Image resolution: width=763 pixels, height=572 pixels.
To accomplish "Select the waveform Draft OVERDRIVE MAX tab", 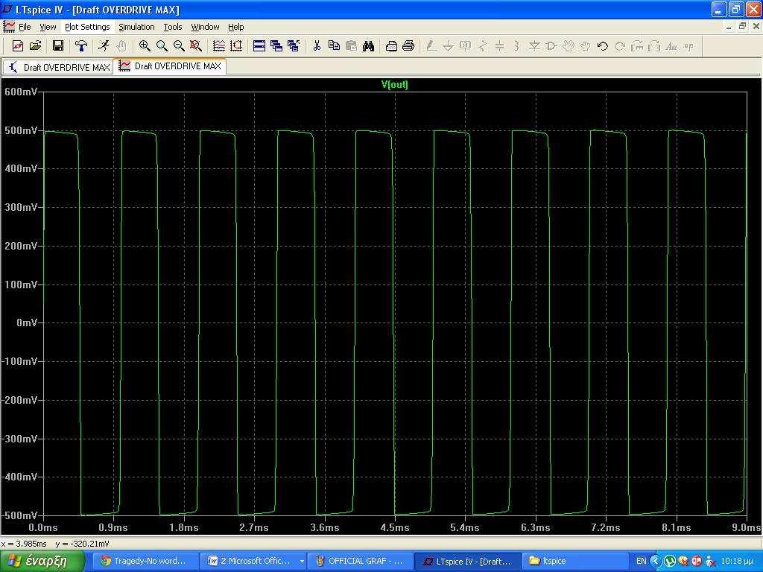I will [x=170, y=66].
